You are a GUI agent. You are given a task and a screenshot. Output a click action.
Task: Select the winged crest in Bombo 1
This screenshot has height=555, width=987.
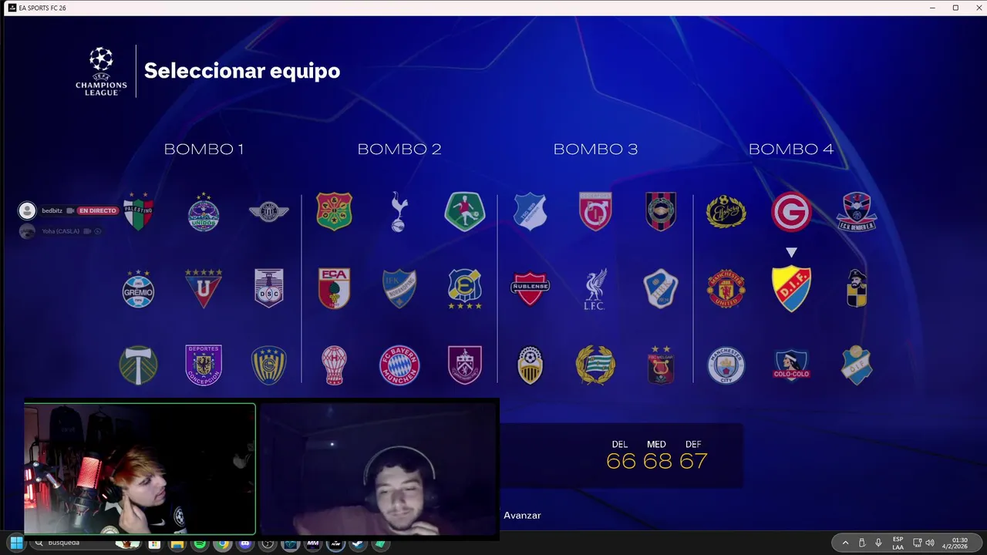click(269, 212)
